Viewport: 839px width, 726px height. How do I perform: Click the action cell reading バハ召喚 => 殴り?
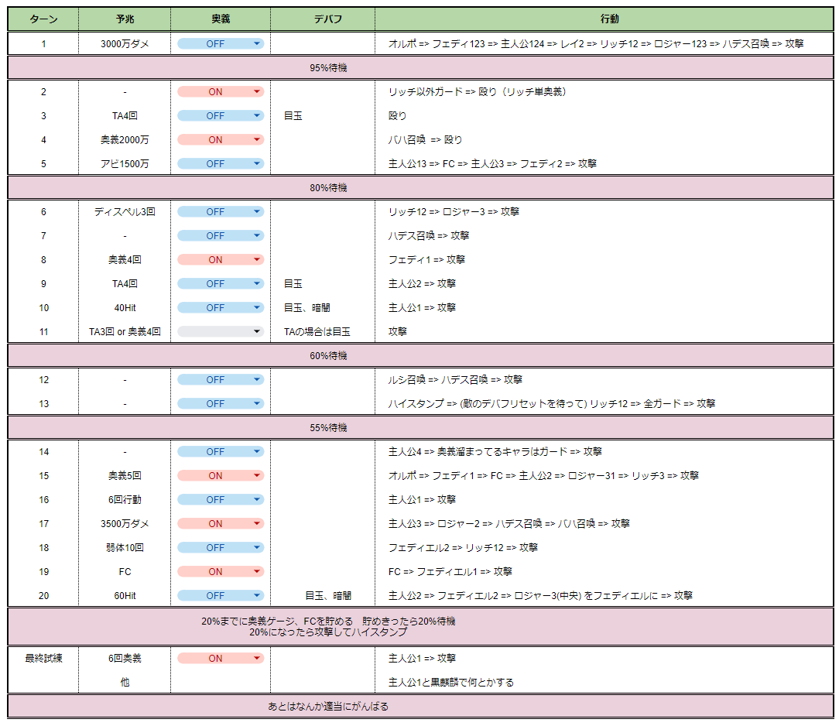pyautogui.click(x=425, y=140)
